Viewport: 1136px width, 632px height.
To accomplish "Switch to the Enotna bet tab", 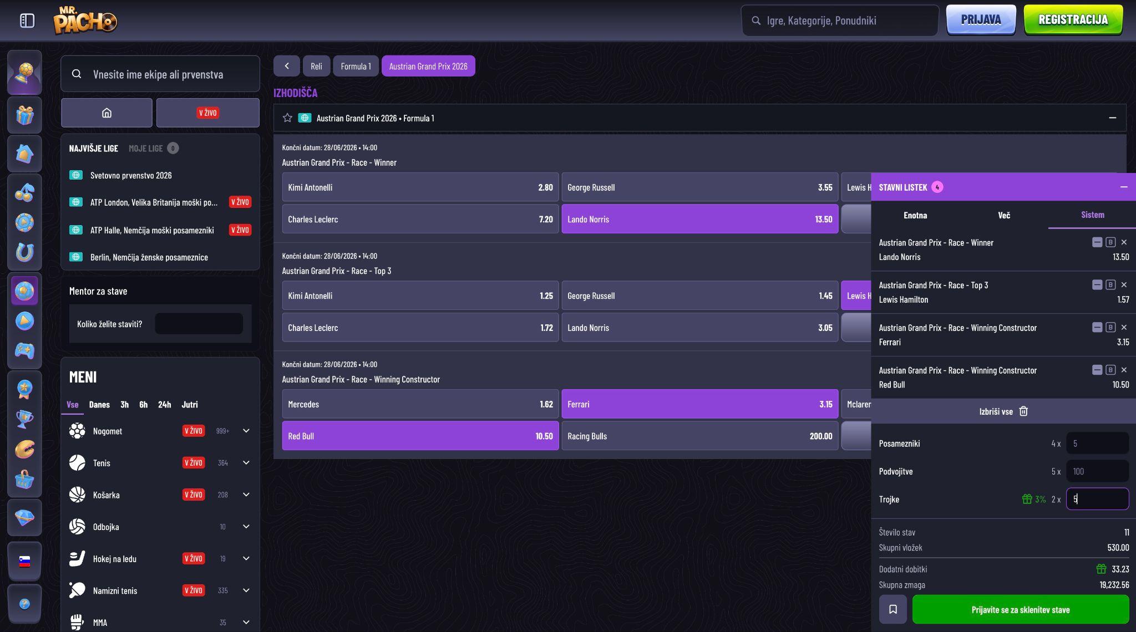I will point(915,215).
